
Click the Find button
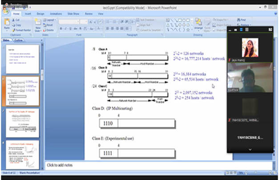coord(242,20)
